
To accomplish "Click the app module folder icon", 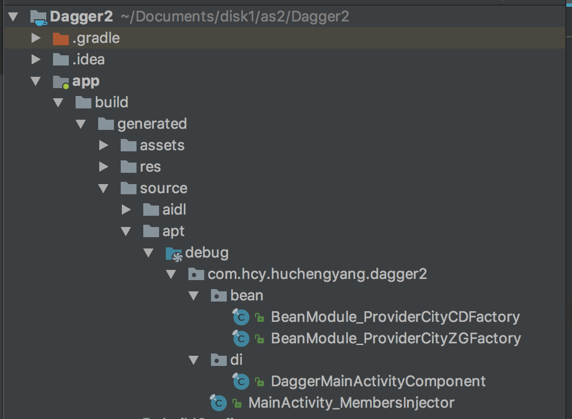I will (x=60, y=81).
